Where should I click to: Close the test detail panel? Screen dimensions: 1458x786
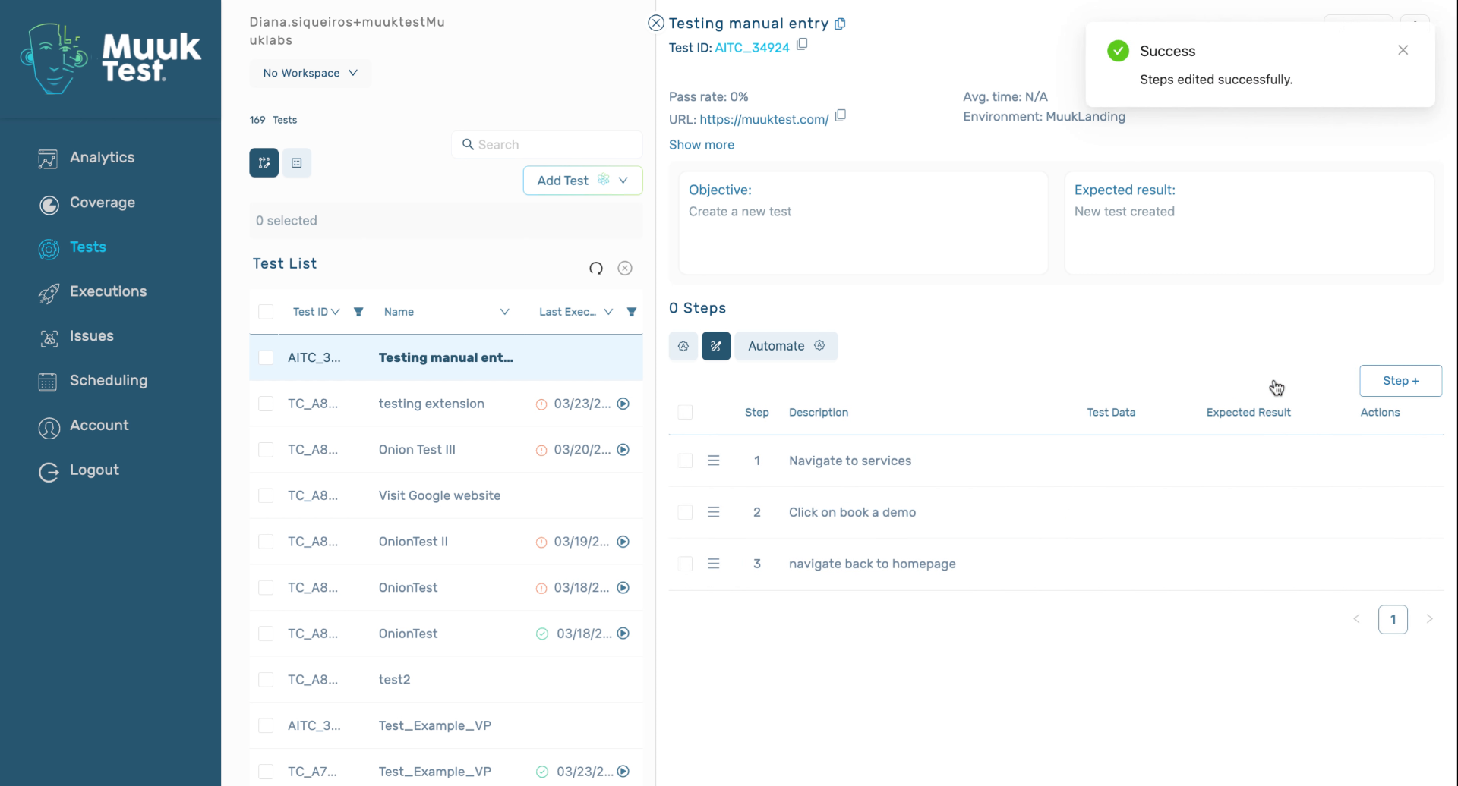[x=656, y=24]
